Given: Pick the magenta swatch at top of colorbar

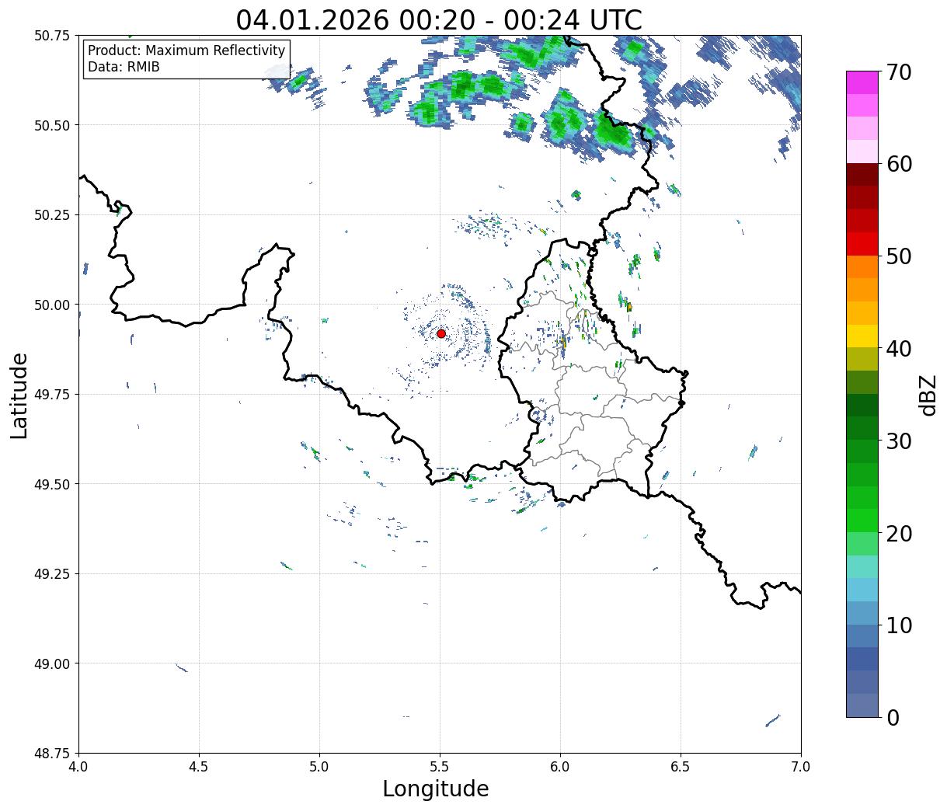Looking at the screenshot, I should point(862,82).
